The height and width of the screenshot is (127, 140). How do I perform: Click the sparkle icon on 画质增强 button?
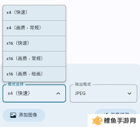(x=106, y=113)
